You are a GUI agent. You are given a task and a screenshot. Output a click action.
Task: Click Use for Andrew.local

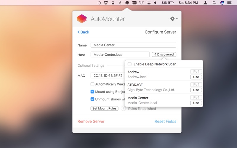[196, 77]
